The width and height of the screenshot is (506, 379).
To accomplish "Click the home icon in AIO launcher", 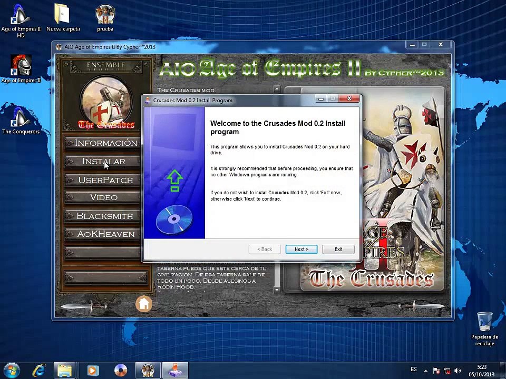I will point(143,304).
